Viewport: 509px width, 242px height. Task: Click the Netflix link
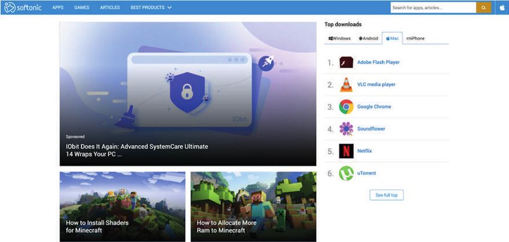click(x=365, y=151)
